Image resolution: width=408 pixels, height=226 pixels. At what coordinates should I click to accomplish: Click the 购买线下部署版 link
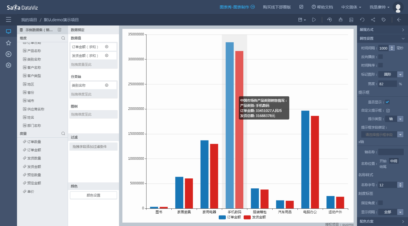tap(277, 7)
